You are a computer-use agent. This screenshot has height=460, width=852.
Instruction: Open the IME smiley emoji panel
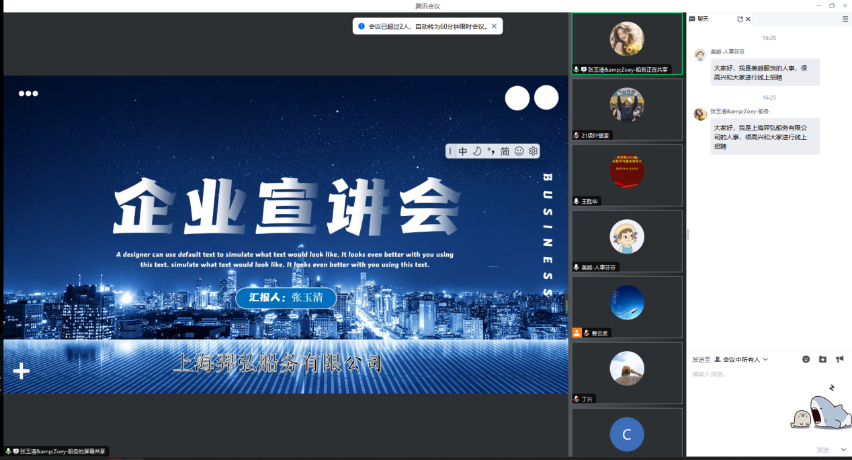point(519,151)
